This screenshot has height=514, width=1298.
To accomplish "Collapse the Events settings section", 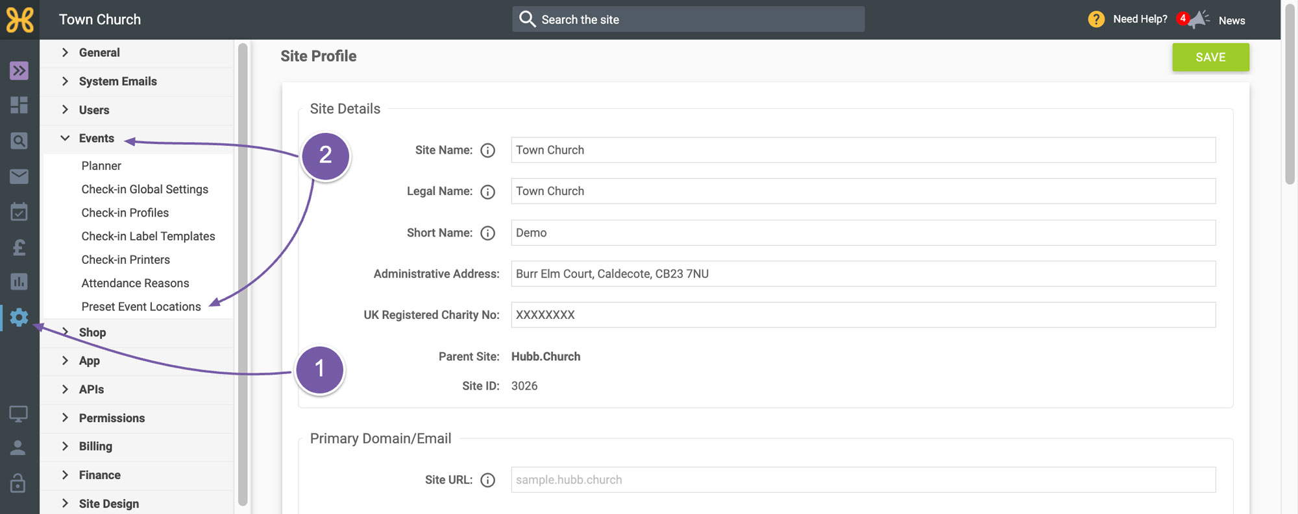I will (x=137, y=138).
